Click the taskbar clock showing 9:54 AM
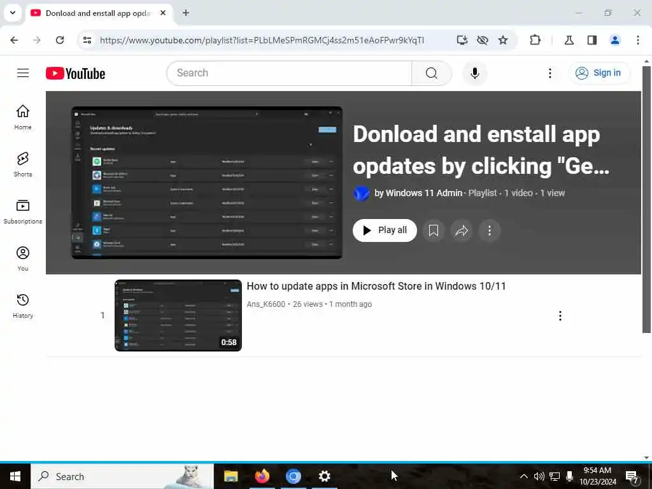 (597, 476)
